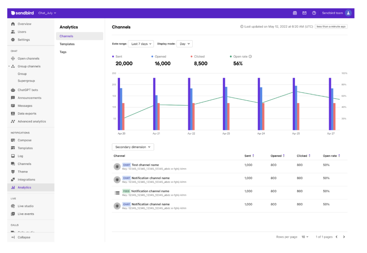367x253 pixels.
Task: Click the Data exports icon
Action: tap(13, 114)
